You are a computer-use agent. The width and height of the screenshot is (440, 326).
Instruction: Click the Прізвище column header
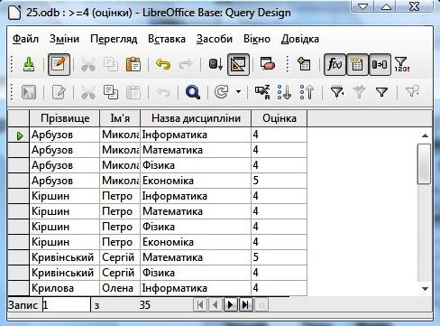[x=65, y=118]
